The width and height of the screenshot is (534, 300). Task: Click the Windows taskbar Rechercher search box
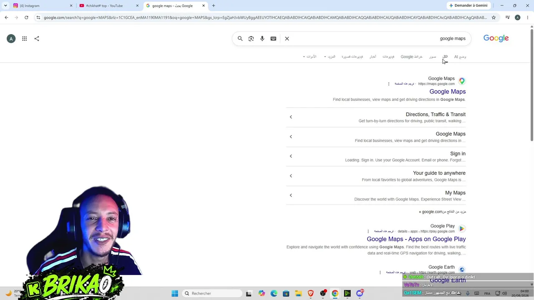[212, 293]
